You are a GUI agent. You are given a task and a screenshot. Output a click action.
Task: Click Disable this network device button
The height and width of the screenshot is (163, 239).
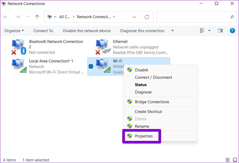coord(87,31)
